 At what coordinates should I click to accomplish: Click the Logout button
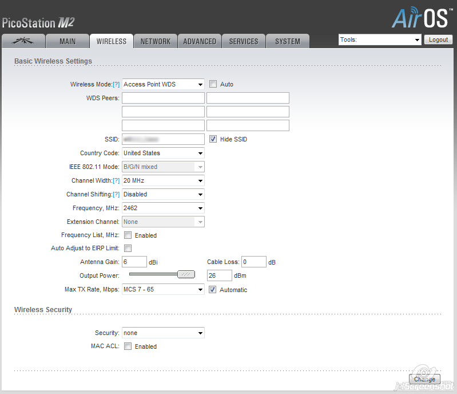[x=438, y=40]
